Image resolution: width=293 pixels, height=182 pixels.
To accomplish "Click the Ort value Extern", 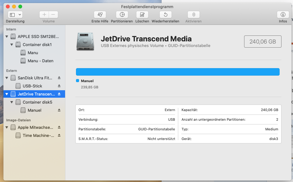I will (170, 110).
